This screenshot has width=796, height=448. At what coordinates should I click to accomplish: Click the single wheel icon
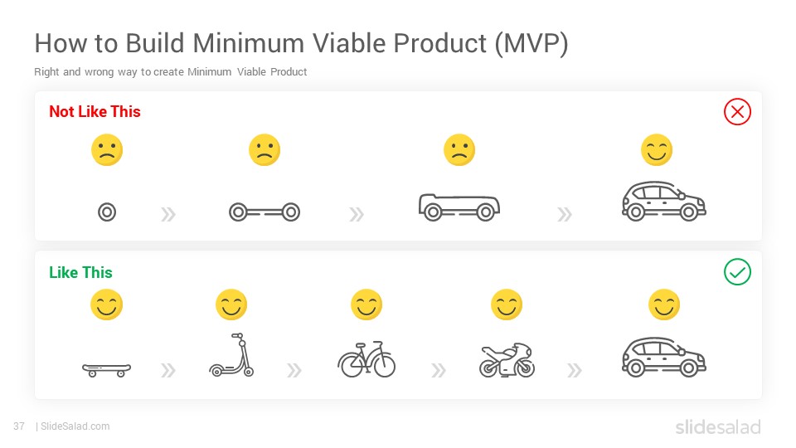[x=107, y=212]
